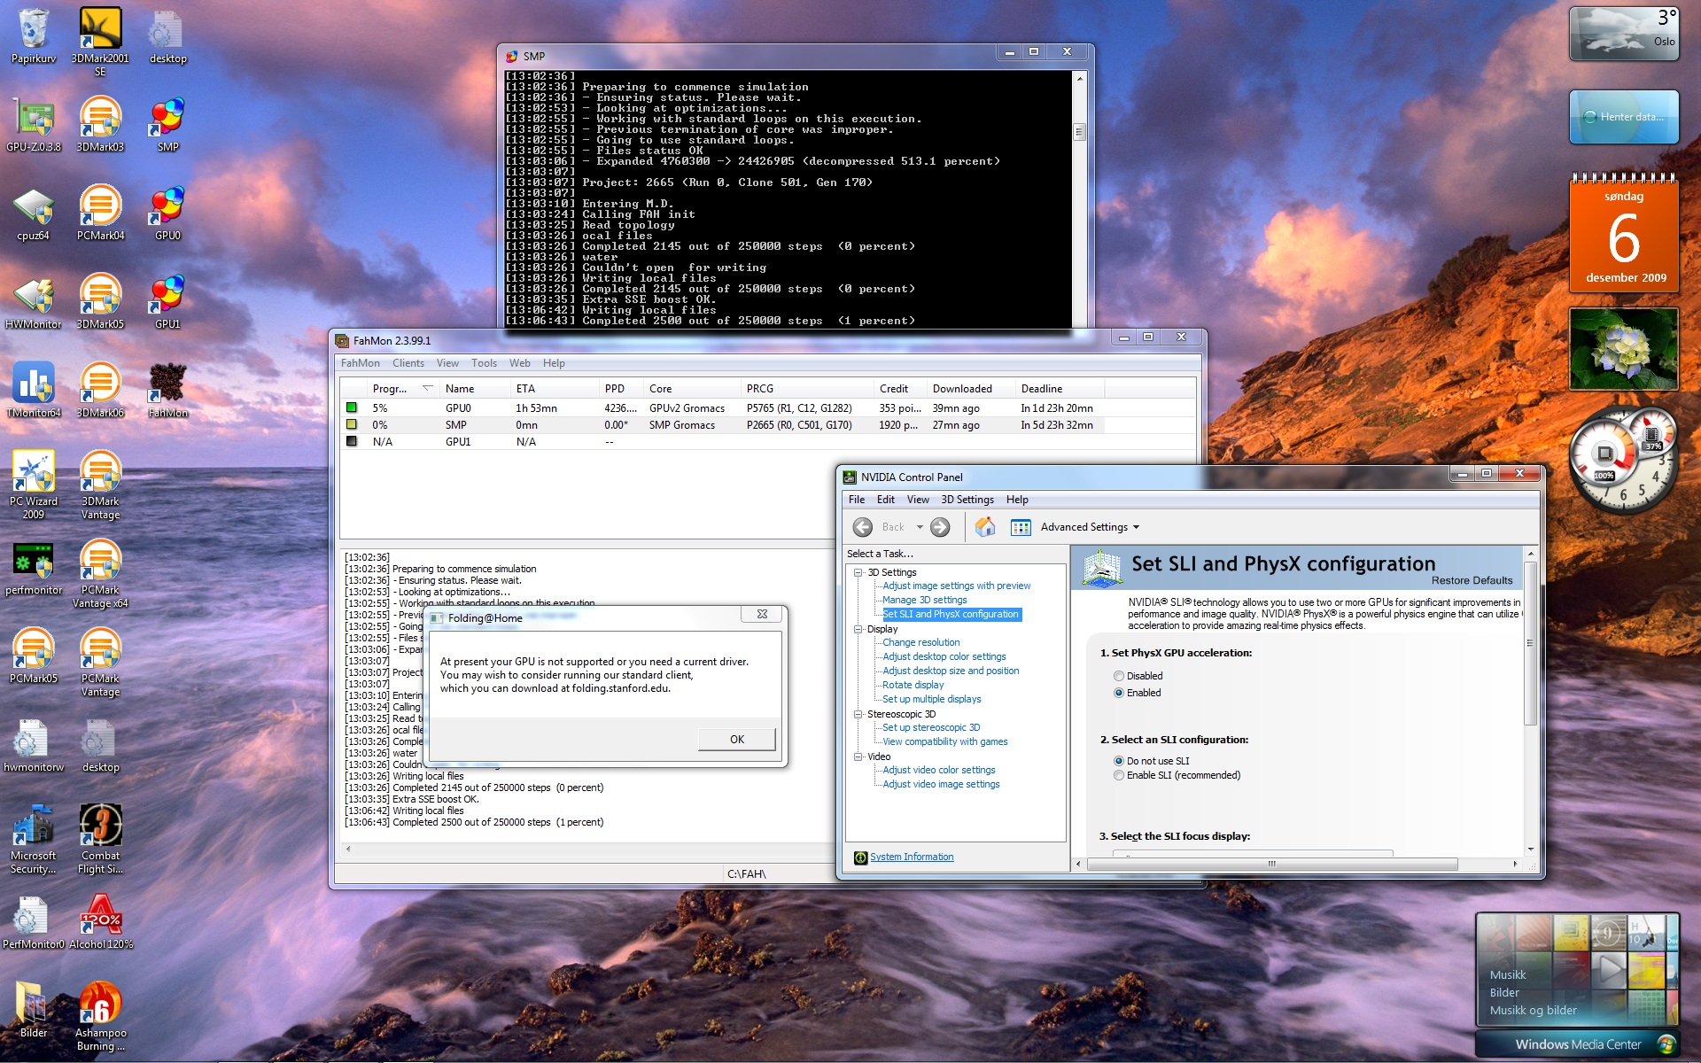The height and width of the screenshot is (1063, 1701).
Task: Open Adjust video color settings task
Action: point(938,770)
